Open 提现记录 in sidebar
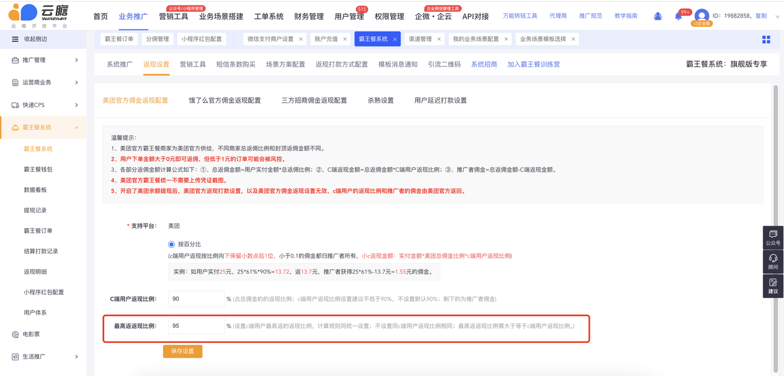784x376 pixels. 35,210
